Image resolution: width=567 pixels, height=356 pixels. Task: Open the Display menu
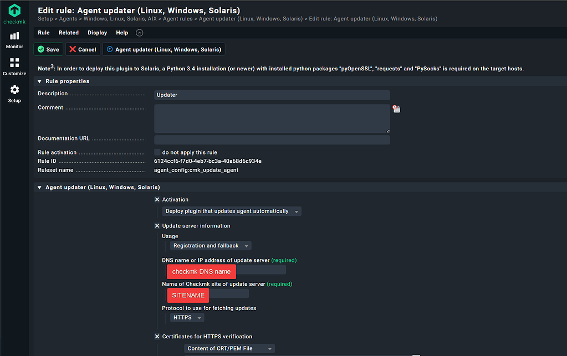click(x=97, y=32)
